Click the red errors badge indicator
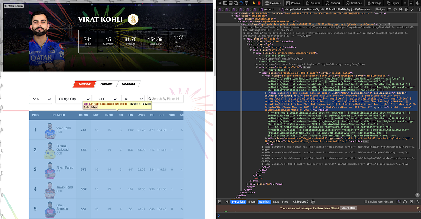 (259, 3)
